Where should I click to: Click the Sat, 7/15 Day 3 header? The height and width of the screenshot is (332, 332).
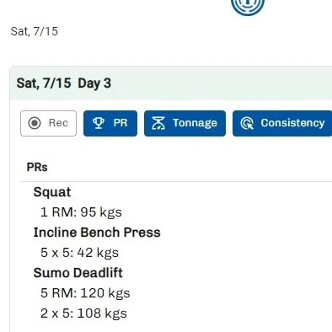171,83
